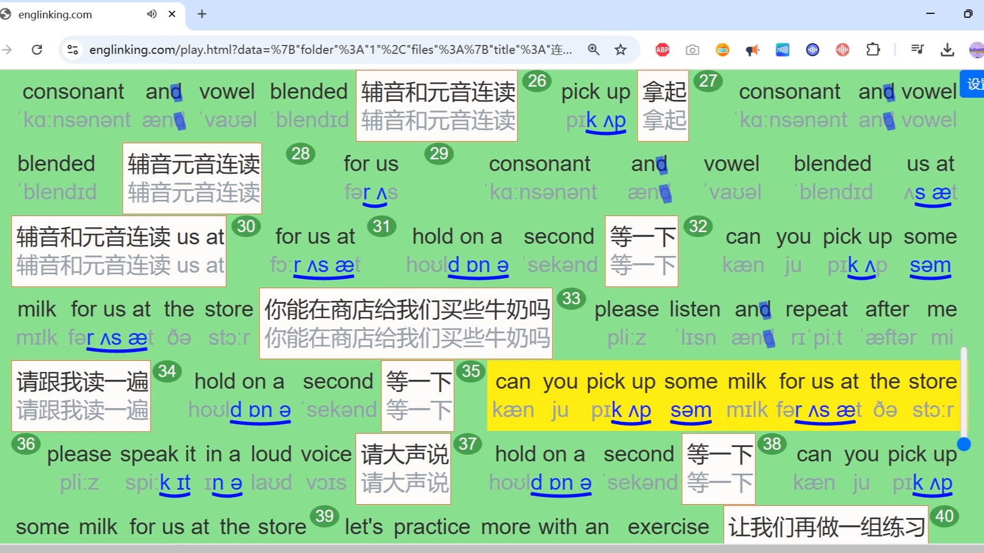The height and width of the screenshot is (553, 984).
Task: Jump to segment number 26
Action: pyautogui.click(x=536, y=81)
